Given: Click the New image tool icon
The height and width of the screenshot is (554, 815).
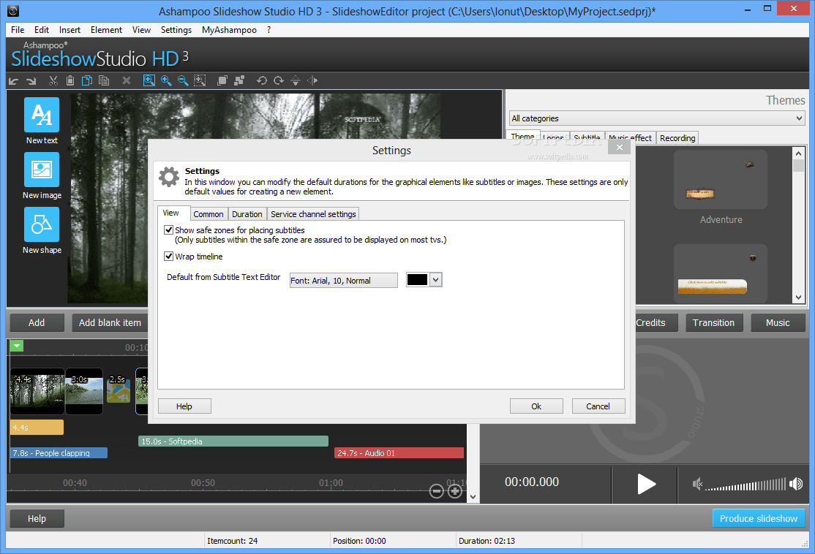Looking at the screenshot, I should pos(42,170).
